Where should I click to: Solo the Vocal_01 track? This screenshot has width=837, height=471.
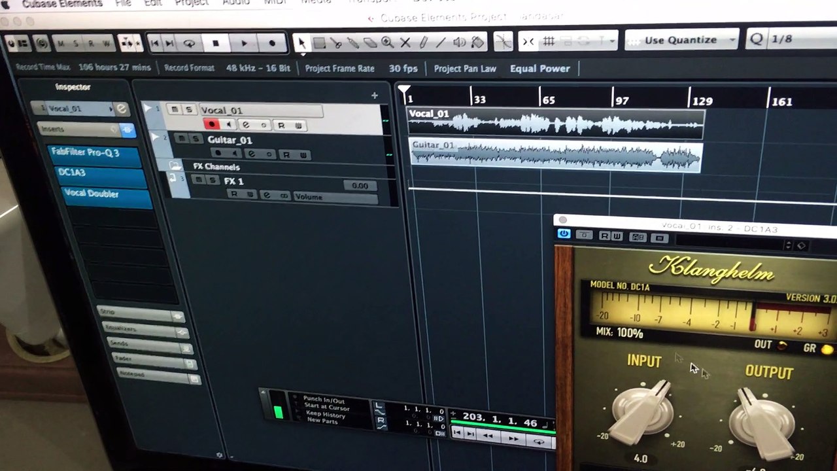point(188,109)
